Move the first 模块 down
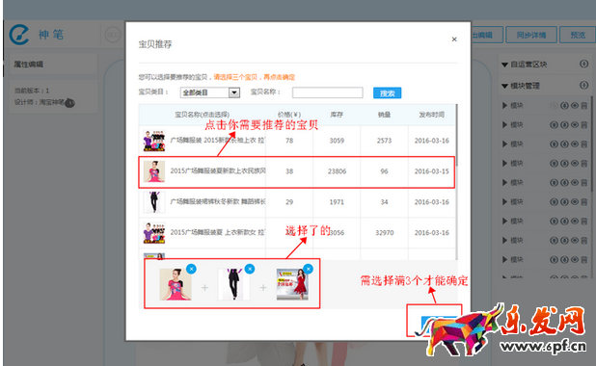The height and width of the screenshot is (366, 596). (x=564, y=106)
